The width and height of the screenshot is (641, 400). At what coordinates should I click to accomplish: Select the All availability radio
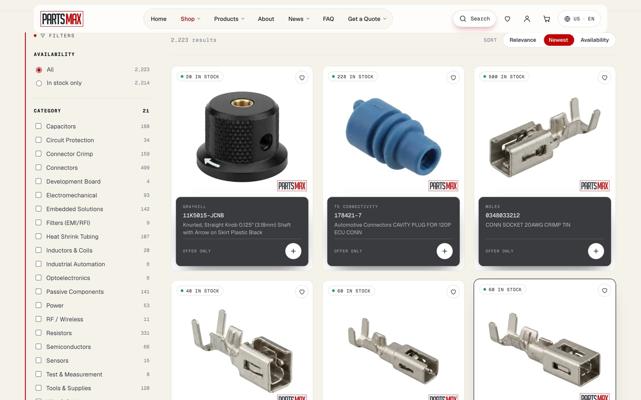[x=39, y=70]
